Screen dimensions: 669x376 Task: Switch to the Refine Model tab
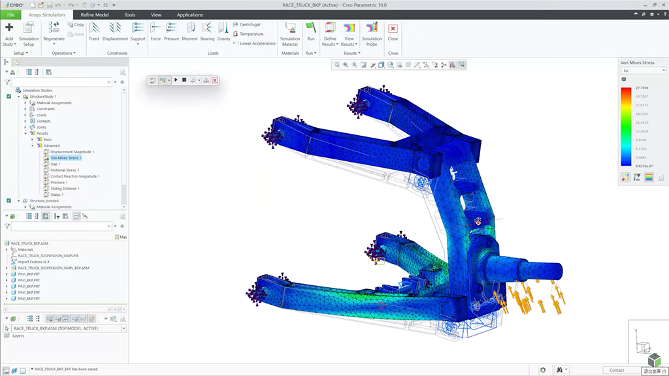tap(95, 14)
